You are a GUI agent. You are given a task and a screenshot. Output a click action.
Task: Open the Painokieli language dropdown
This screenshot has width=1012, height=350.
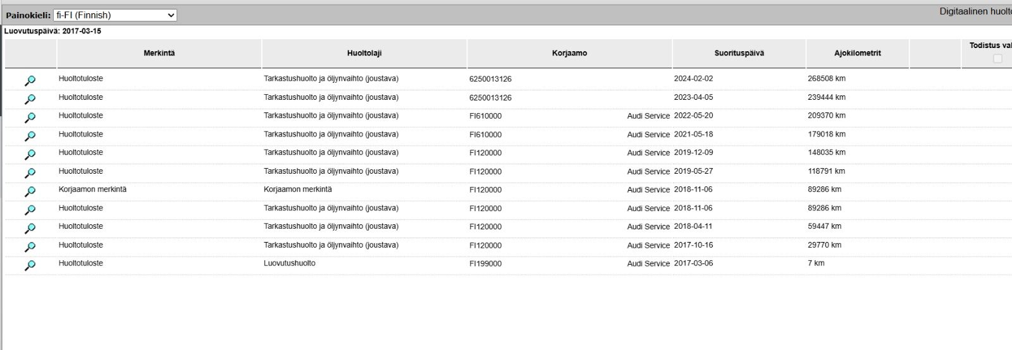[115, 15]
